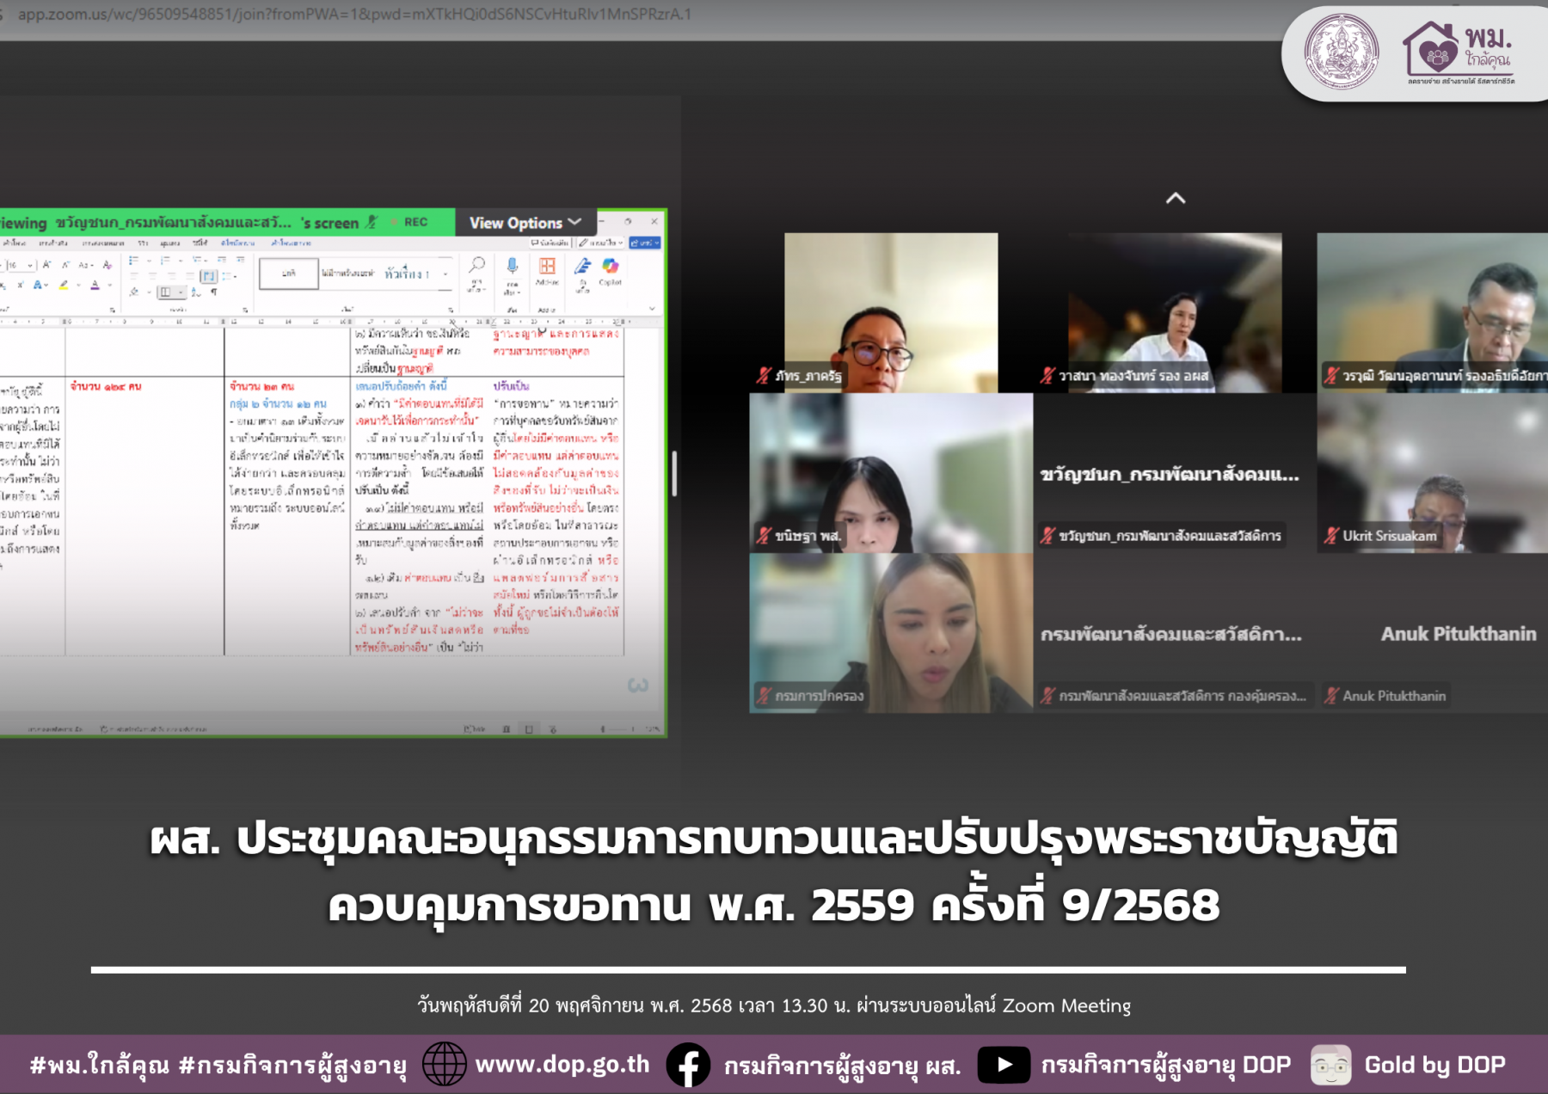Click the Comments button near the ribbon
Viewport: 1548px width, 1094px height.
pyautogui.click(x=550, y=244)
